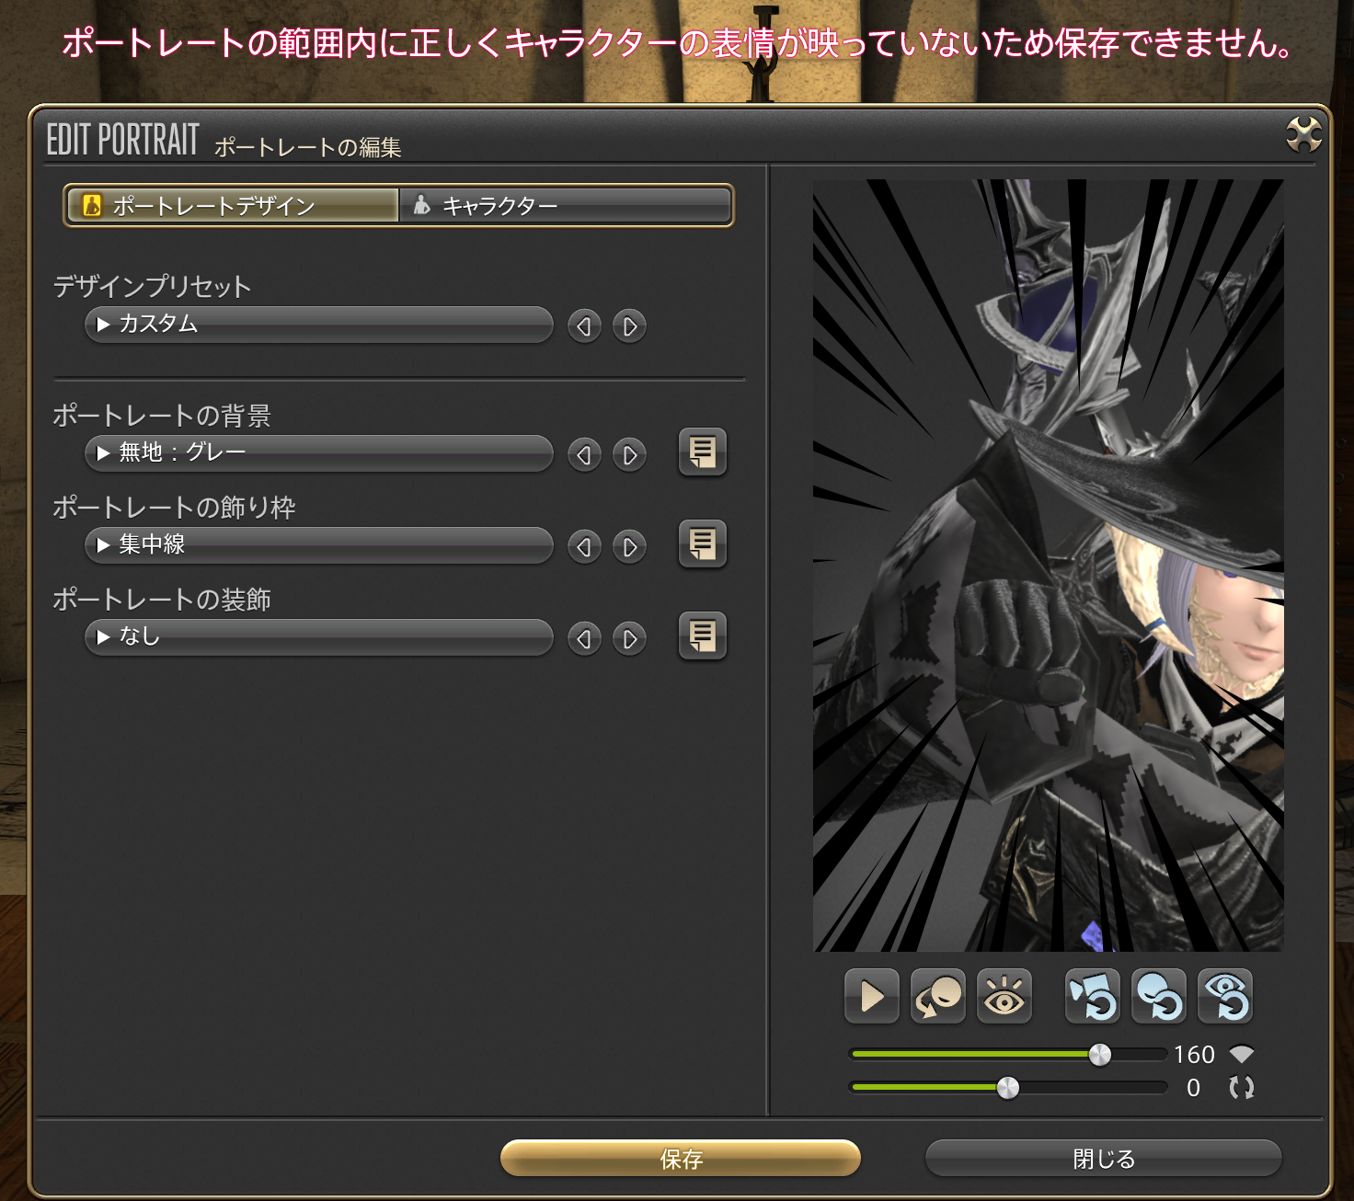Select the ポートレートデザイン tab
Screen dimensions: 1354x1201
(x=232, y=206)
